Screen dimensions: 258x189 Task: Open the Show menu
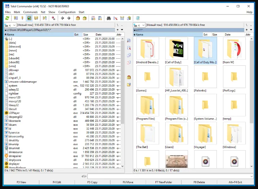click(x=52, y=12)
